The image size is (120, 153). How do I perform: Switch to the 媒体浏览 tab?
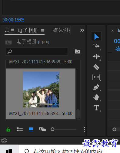62,30
